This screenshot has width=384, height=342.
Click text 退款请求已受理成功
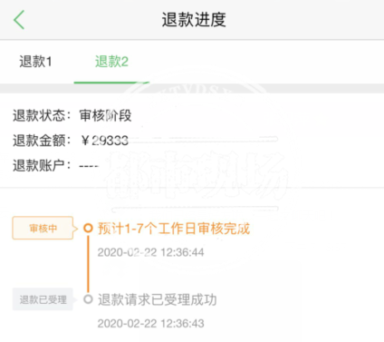click(x=158, y=299)
